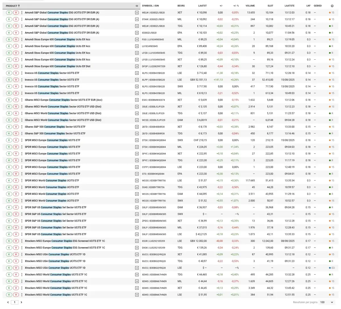
Task: Click K buy for iShares WCSS on EAM
Action: 9,120
